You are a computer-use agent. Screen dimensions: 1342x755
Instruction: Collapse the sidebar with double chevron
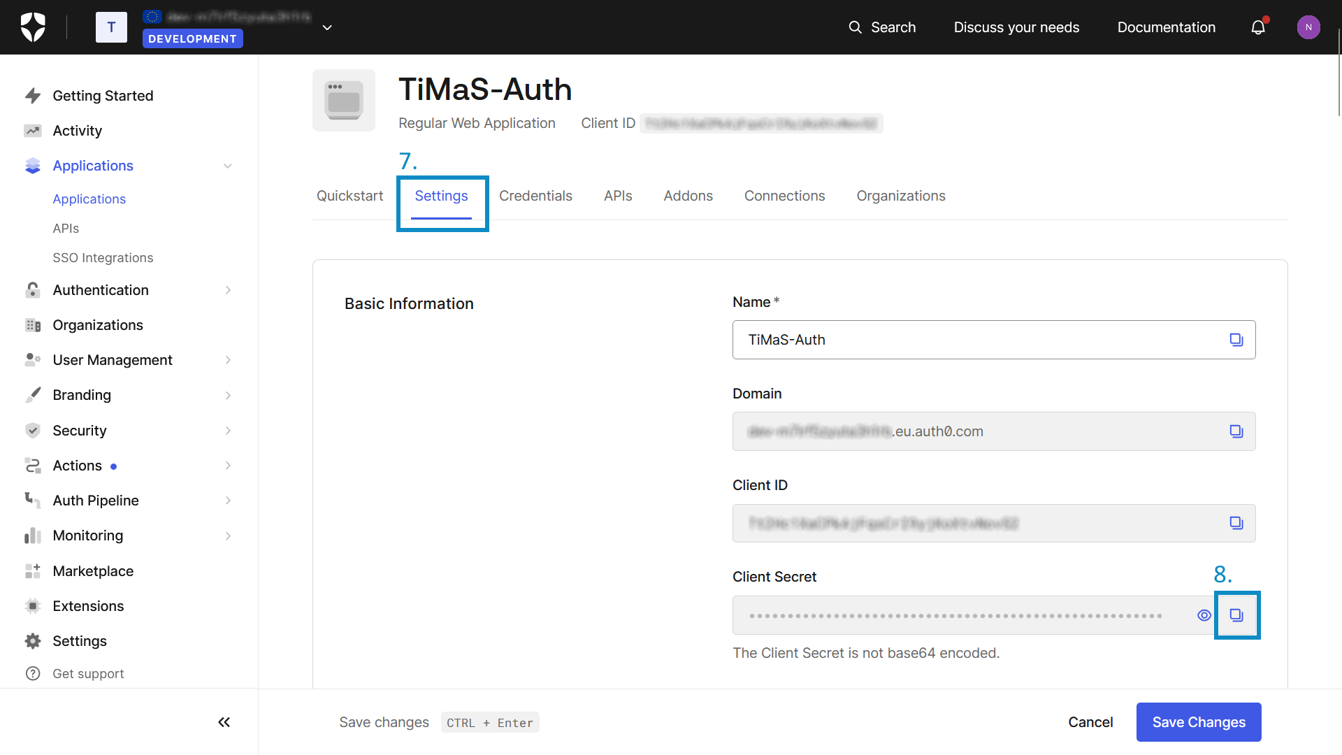[x=224, y=722]
